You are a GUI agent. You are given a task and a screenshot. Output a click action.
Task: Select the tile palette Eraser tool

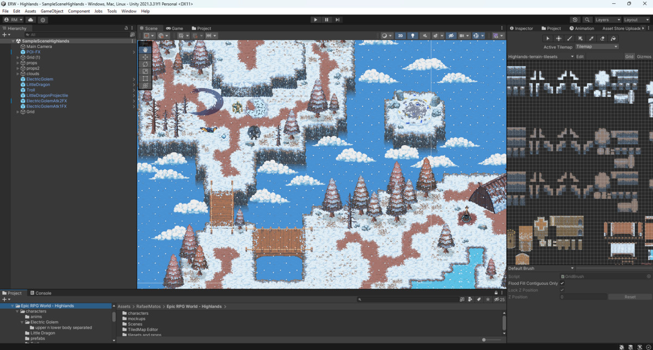pyautogui.click(x=602, y=39)
